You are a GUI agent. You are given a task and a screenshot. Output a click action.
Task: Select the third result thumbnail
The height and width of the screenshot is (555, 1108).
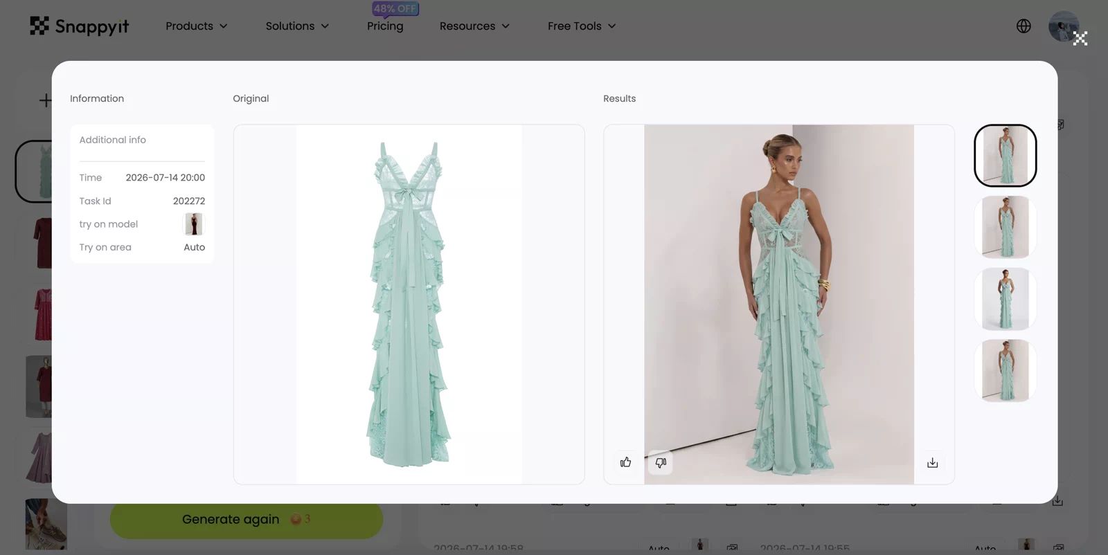[x=1005, y=299]
